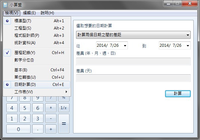Open the 檢視(V) menu
The image size is (200, 140).
click(x=12, y=13)
